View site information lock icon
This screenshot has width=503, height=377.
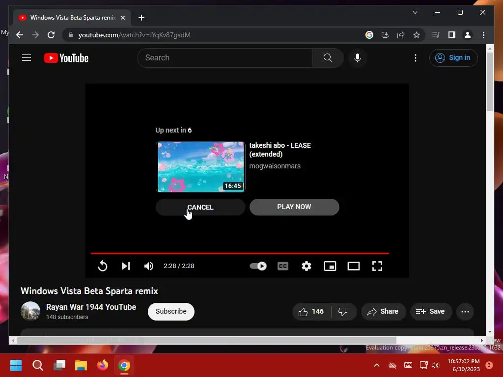pyautogui.click(x=71, y=35)
